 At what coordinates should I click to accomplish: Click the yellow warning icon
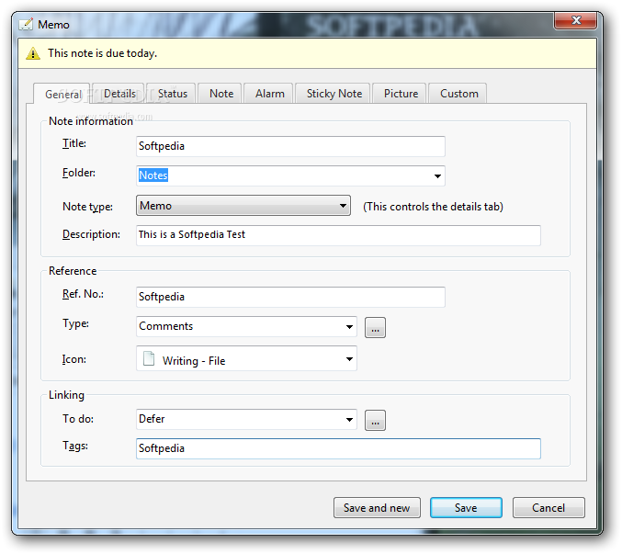click(x=33, y=53)
